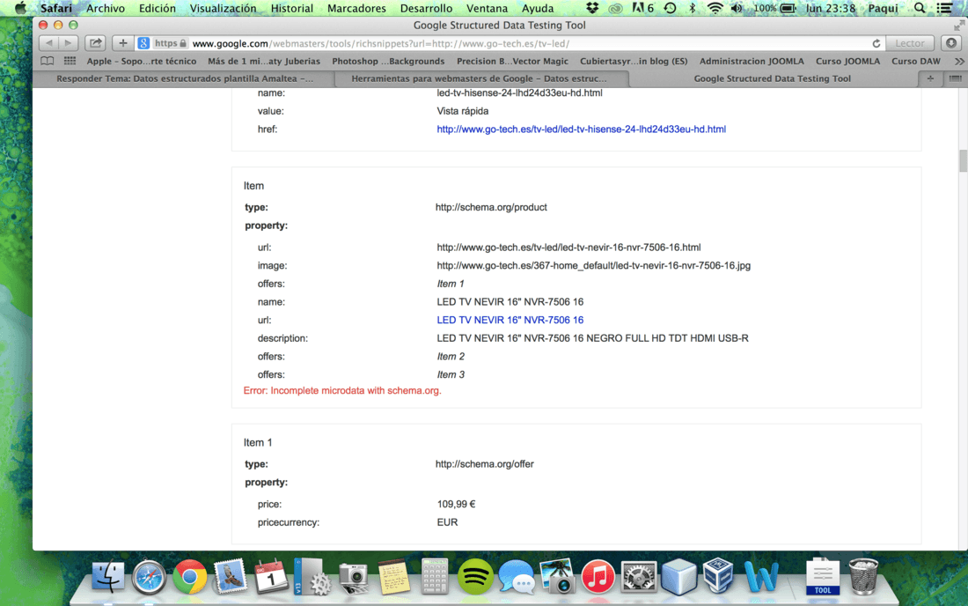Open the Paqui user menu

883,8
